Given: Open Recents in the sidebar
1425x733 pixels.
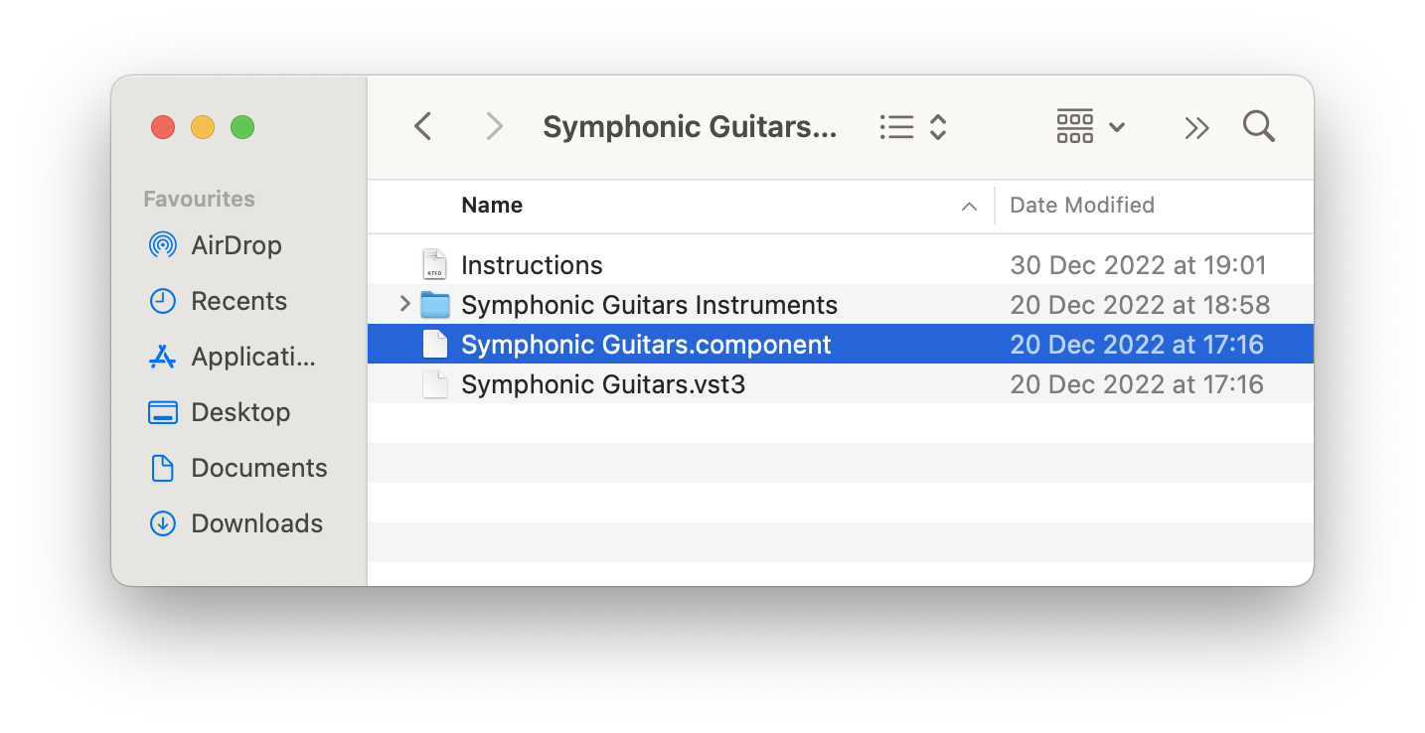Looking at the screenshot, I should pyautogui.click(x=238, y=301).
